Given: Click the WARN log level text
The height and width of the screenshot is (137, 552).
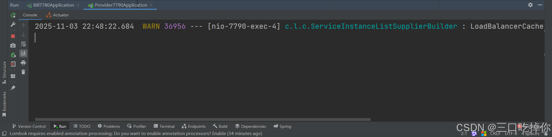Looking at the screenshot, I should pos(151,26).
